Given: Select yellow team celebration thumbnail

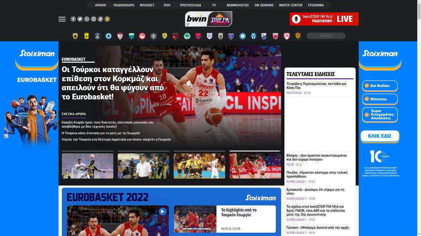Looking at the screenshot, I should point(199,166).
